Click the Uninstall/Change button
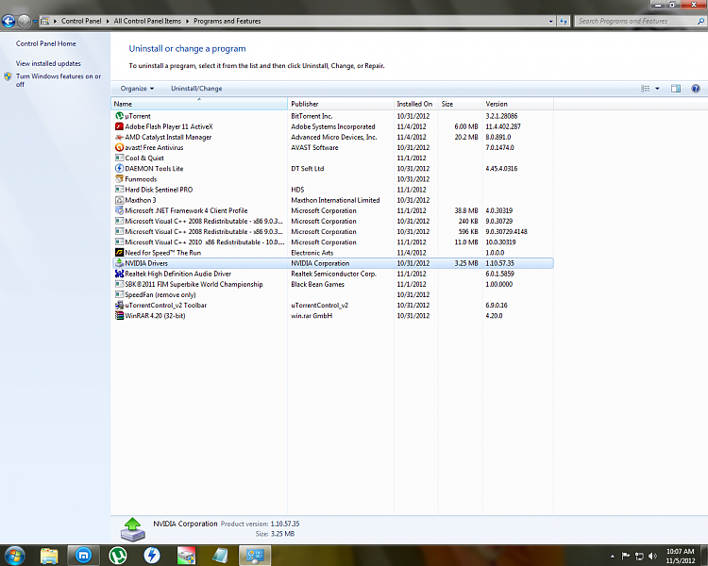The image size is (708, 566). pos(196,89)
